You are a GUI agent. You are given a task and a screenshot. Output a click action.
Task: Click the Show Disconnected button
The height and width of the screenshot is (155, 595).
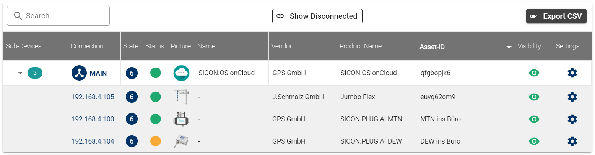317,16
